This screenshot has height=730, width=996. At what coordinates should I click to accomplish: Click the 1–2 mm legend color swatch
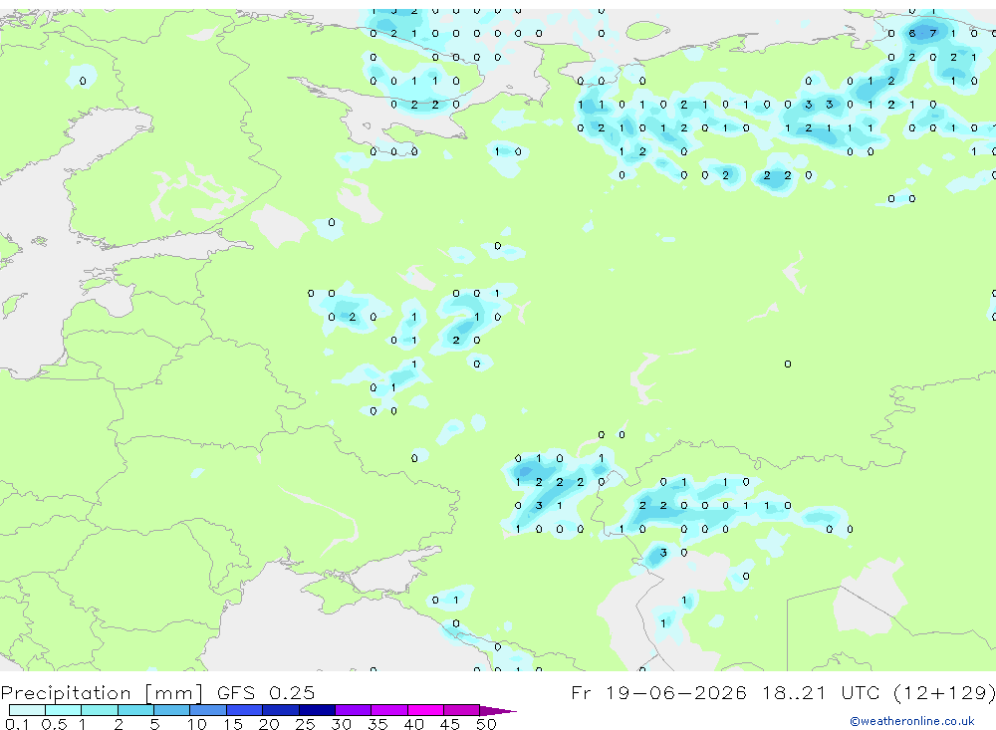click(100, 710)
